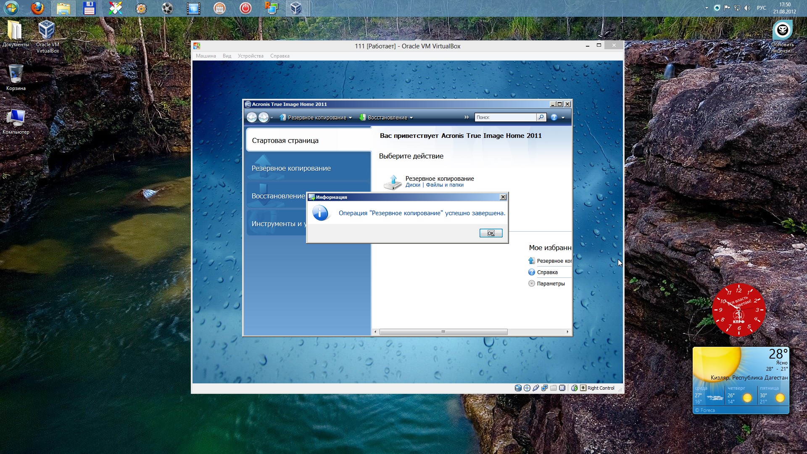Click VirtualBox virtualization CPU status icon
The image size is (807, 454).
[562, 388]
